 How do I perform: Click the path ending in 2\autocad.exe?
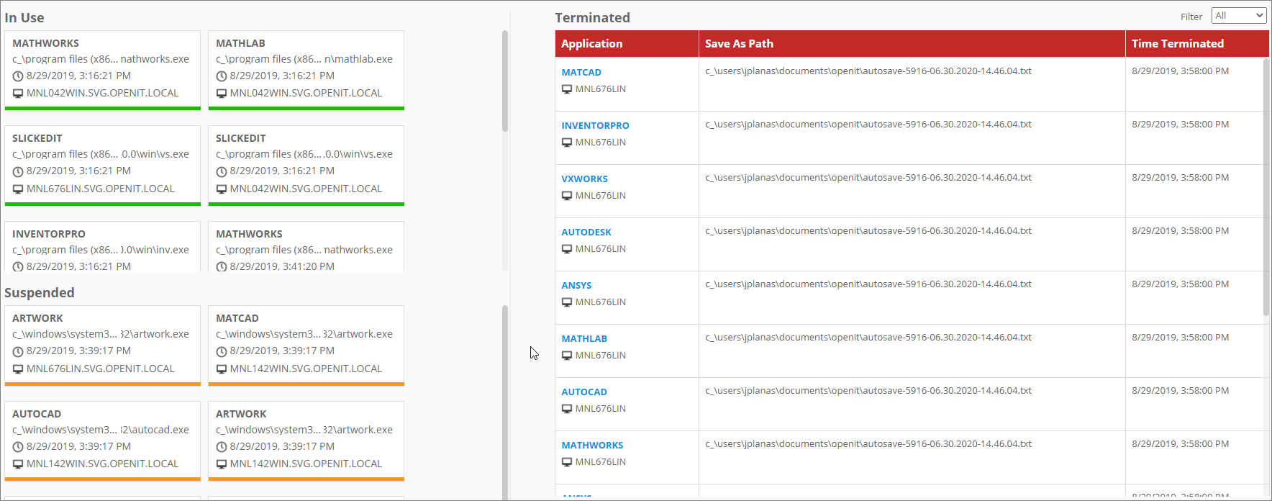tap(101, 430)
